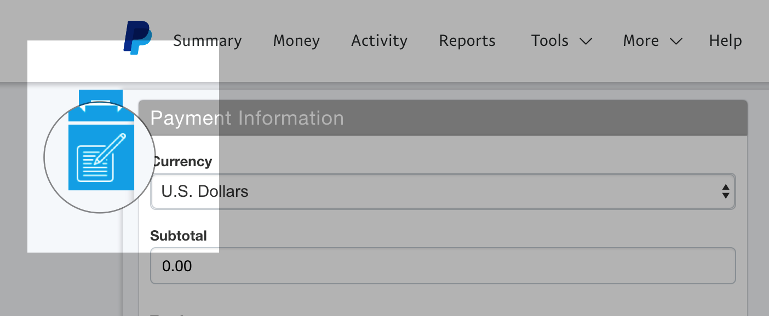Click the chevron next to Tools
Image resolution: width=769 pixels, height=316 pixels.
tap(586, 42)
